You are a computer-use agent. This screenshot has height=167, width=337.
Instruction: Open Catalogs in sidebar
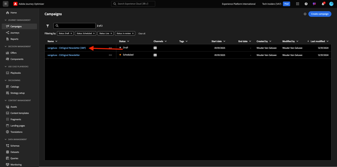[x=19, y=87]
